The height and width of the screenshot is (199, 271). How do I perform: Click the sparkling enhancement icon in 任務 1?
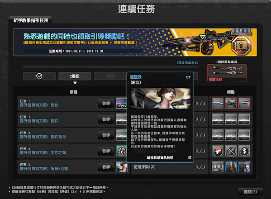click(121, 103)
